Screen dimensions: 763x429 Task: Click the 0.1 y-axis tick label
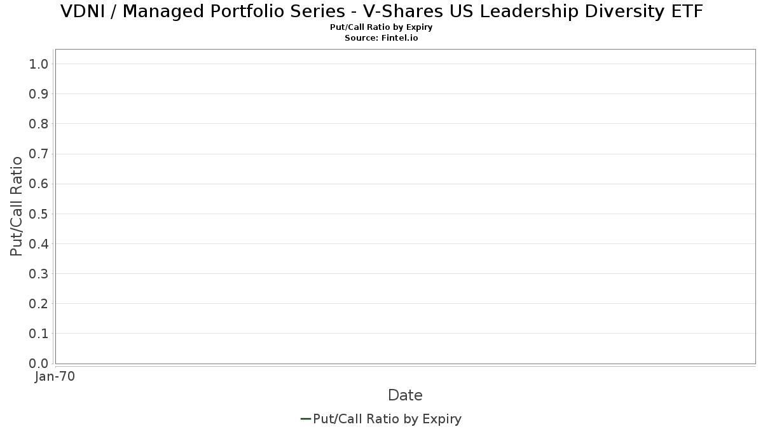click(39, 333)
